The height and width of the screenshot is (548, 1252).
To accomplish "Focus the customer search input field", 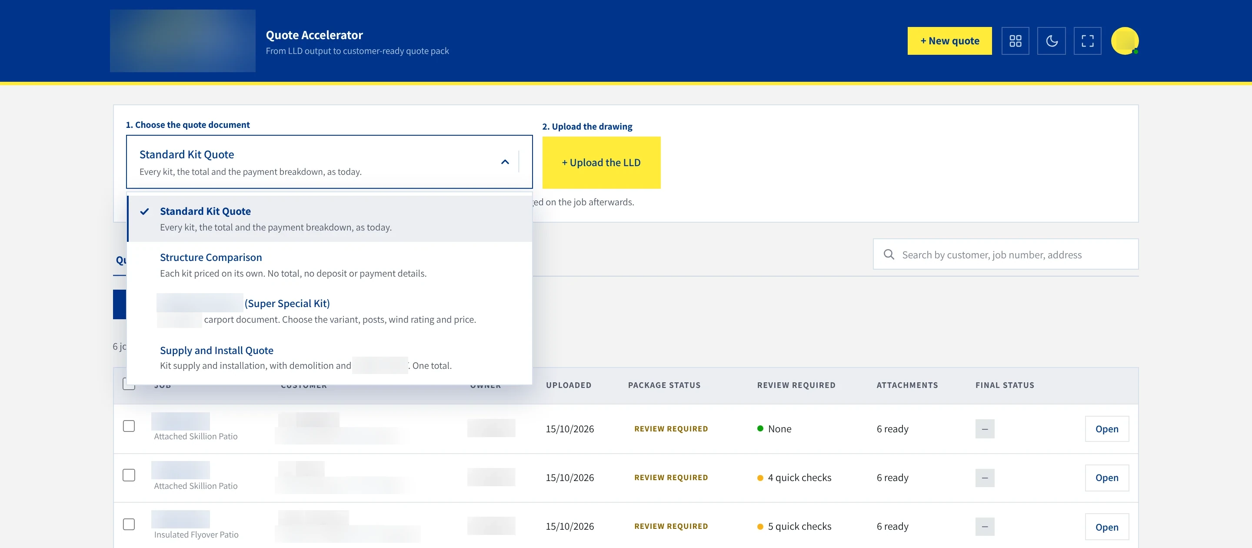I will 1006,254.
